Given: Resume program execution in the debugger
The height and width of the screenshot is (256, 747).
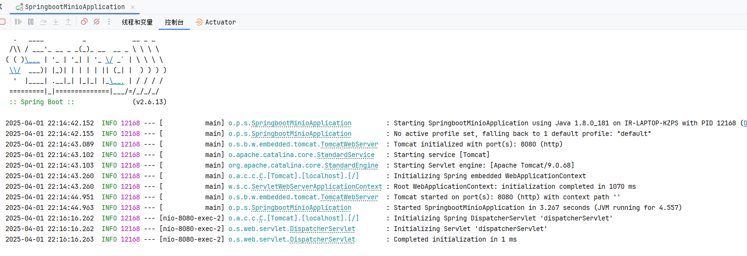Looking at the screenshot, I should coord(18,22).
